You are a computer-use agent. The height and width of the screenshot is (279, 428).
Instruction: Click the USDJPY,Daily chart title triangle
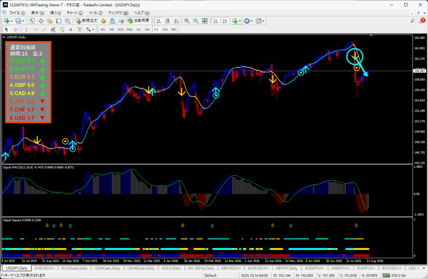pos(4,37)
